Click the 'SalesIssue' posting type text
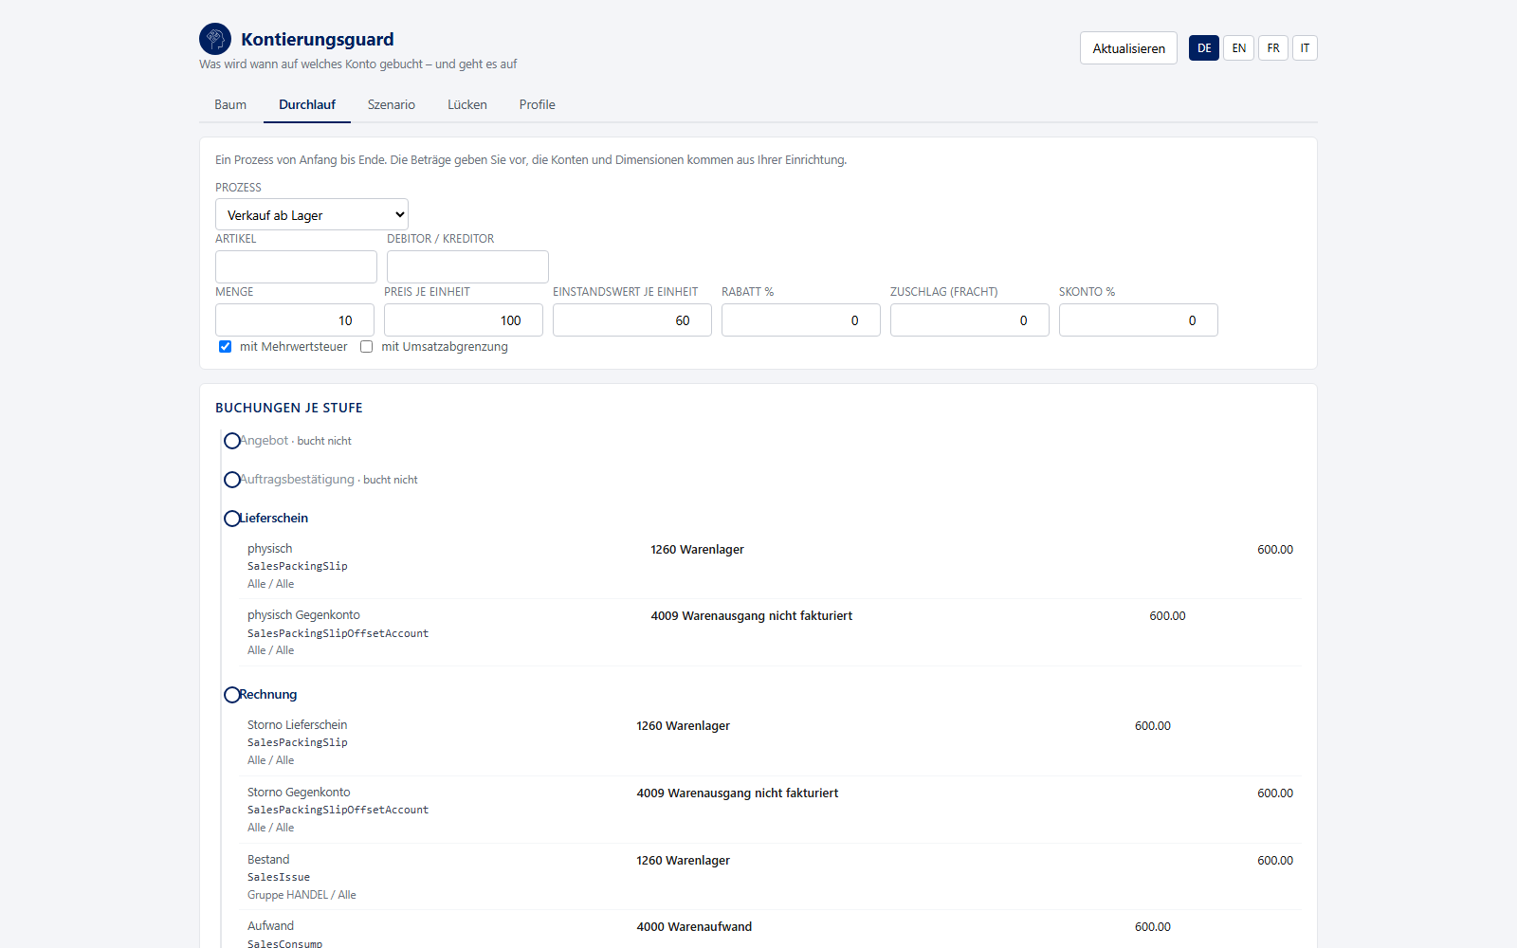The image size is (1517, 948). (x=279, y=878)
